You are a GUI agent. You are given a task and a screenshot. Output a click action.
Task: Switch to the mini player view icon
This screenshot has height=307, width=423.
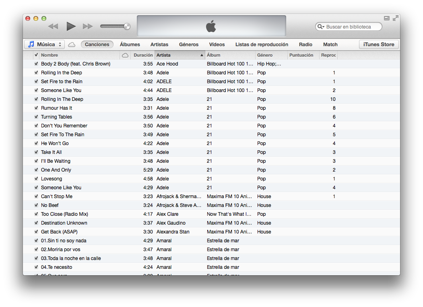coord(387,18)
